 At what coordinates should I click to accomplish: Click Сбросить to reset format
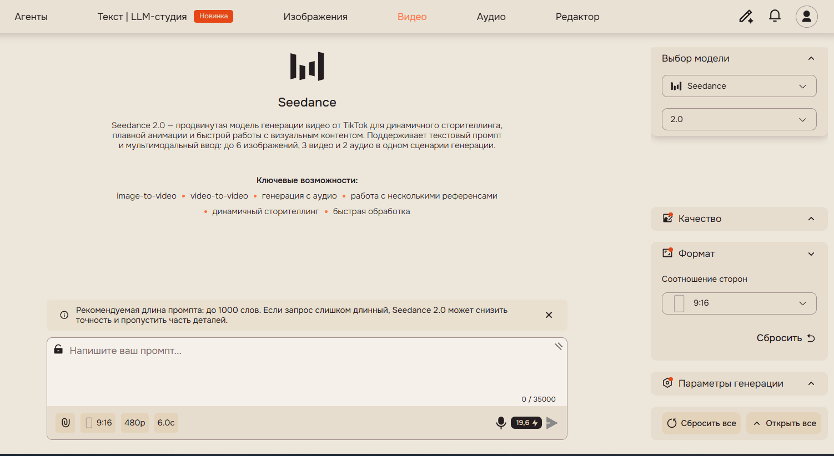tap(786, 338)
